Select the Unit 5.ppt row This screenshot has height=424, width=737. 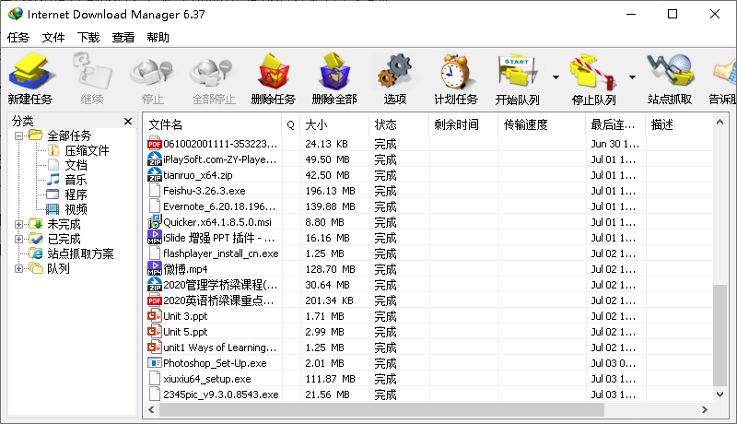[x=427, y=332]
